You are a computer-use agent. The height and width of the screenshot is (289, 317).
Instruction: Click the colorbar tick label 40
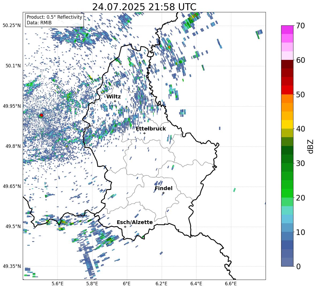tap(300, 129)
